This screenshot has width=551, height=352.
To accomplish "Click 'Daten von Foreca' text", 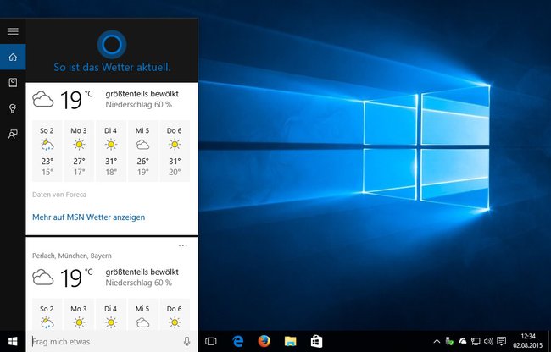I will point(59,195).
